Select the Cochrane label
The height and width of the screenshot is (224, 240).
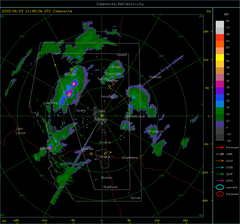point(87,149)
